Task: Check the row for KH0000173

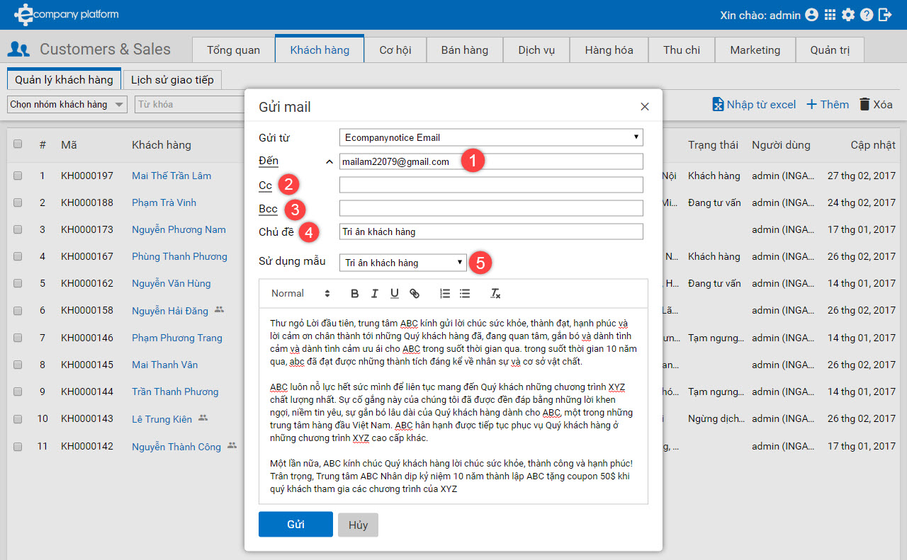Action: click(18, 229)
